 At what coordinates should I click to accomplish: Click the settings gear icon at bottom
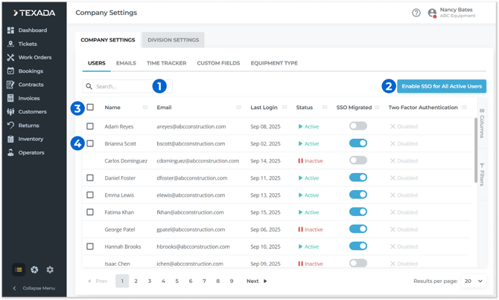click(x=50, y=270)
